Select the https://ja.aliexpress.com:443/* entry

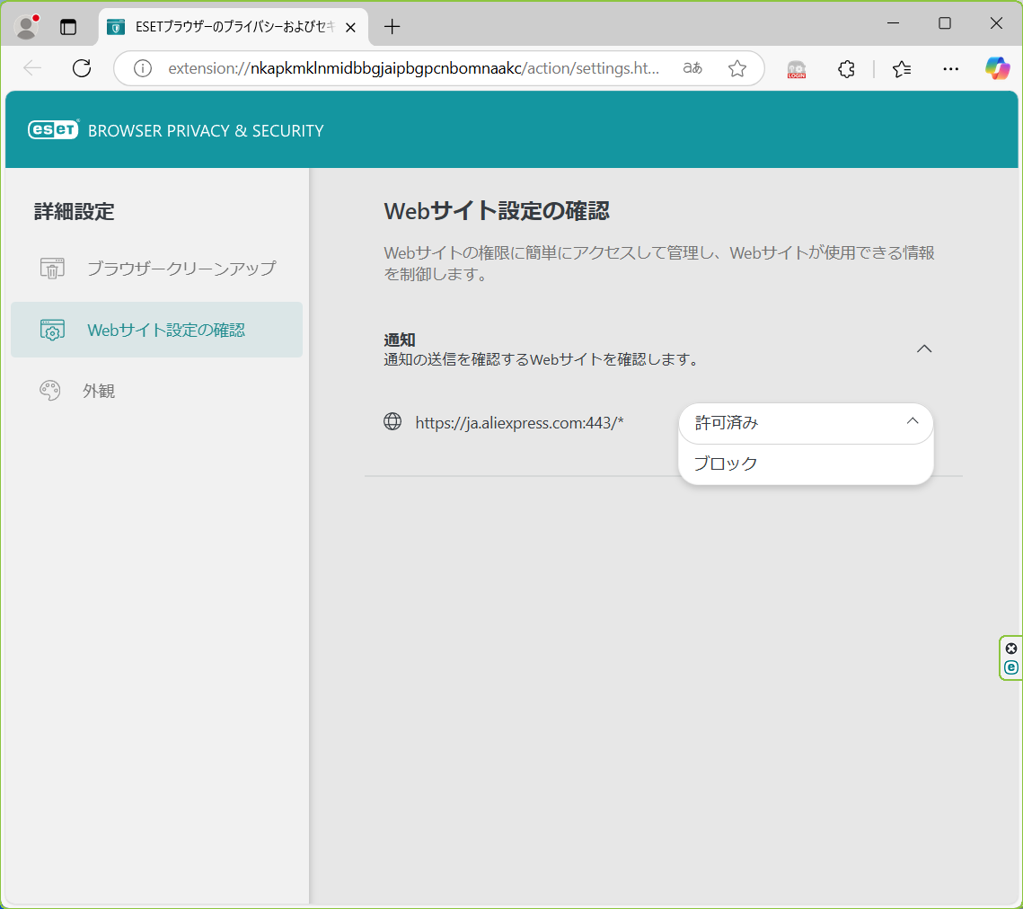tap(519, 423)
